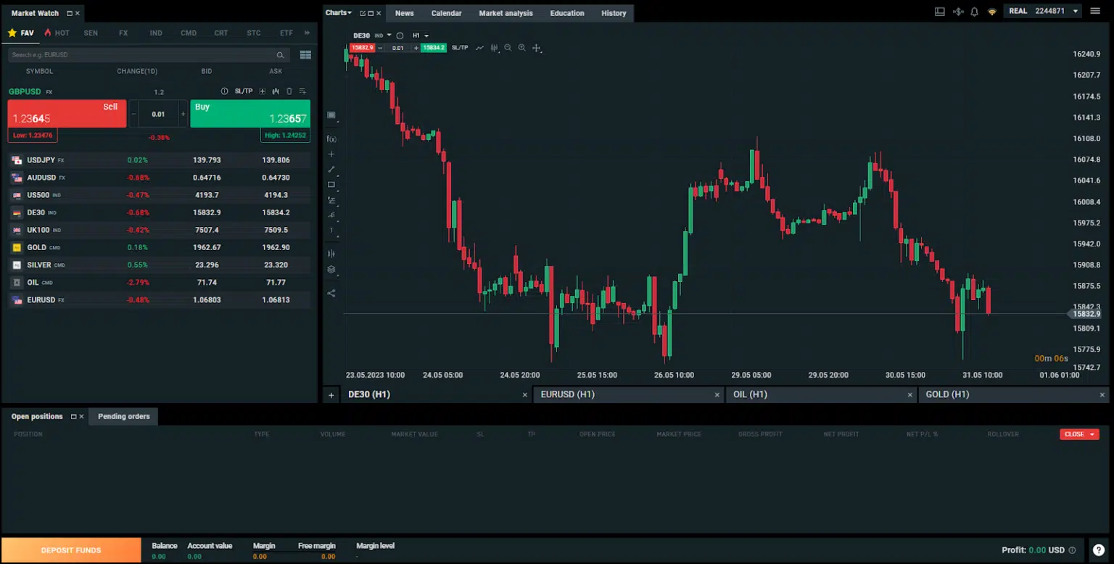Zoom in on the DE30 chart

[521, 48]
